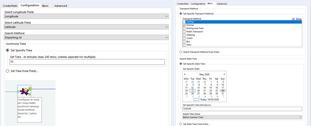Tick the Cycling transport checkbox

(184, 22)
